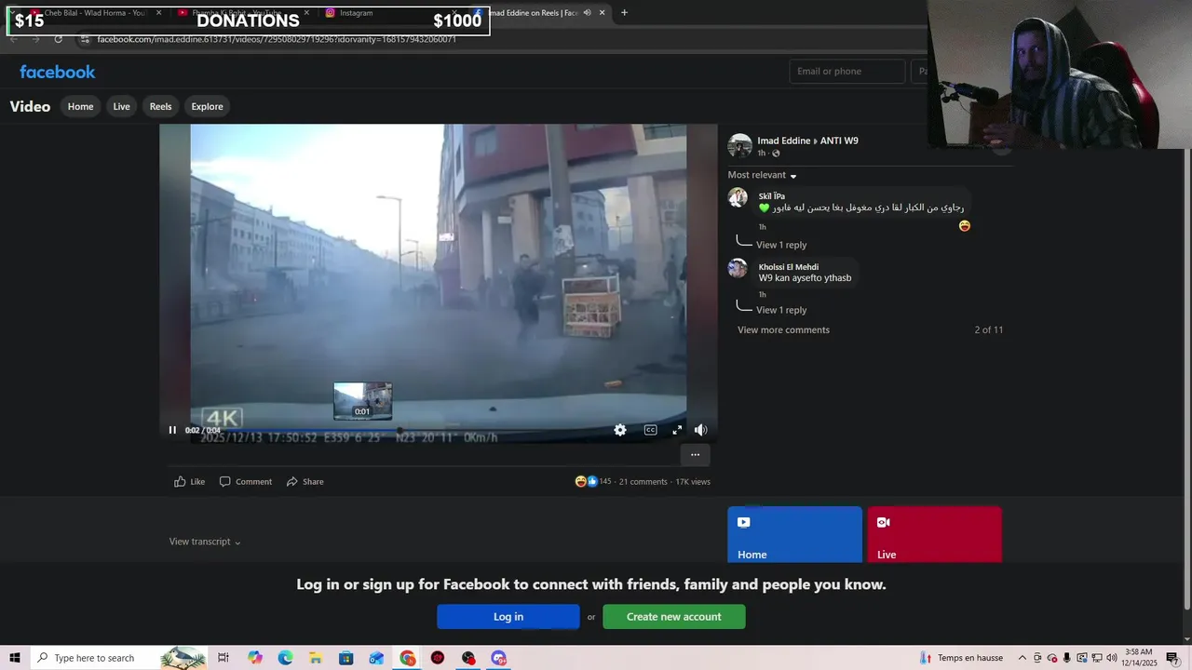This screenshot has height=670, width=1192.
Task: View 1 reply under Kholssi El Mehdi comment
Action: 781,310
